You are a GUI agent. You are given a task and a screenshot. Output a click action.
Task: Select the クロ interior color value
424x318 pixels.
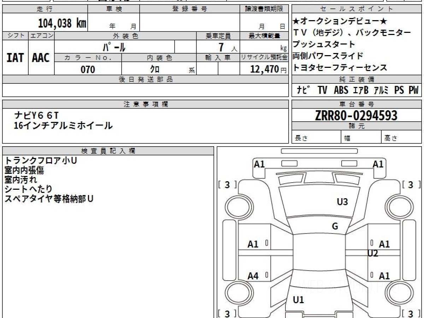[x=155, y=69]
